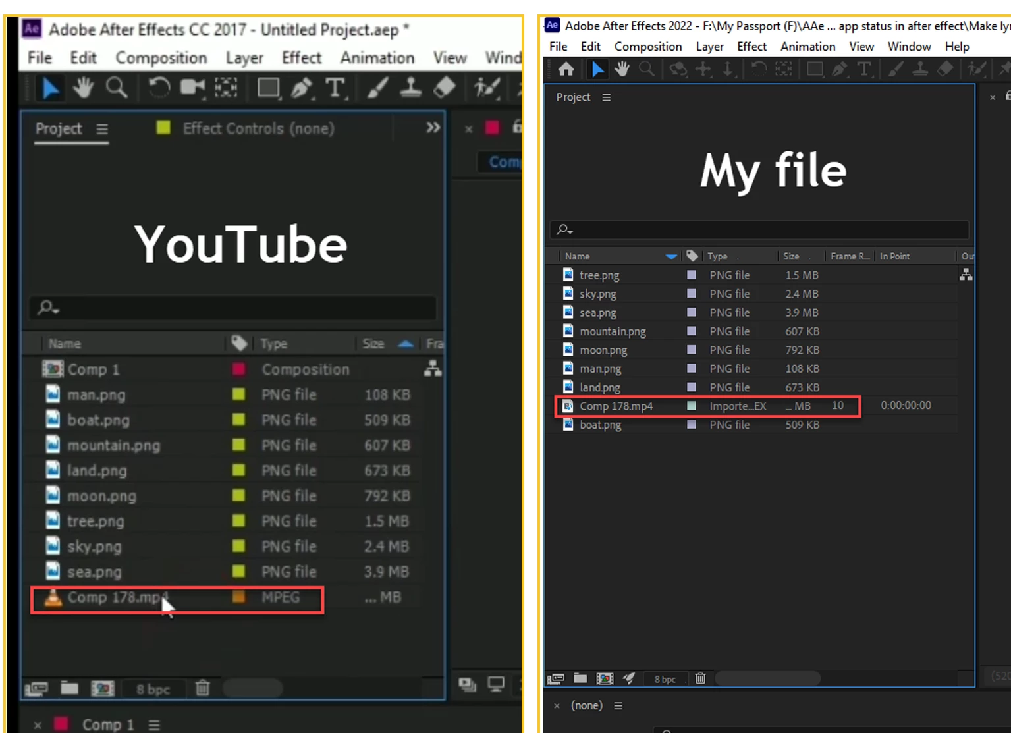Screen dimensions: 1011x733
Task: Open Project panel menu in 2022 window
Action: click(x=606, y=97)
